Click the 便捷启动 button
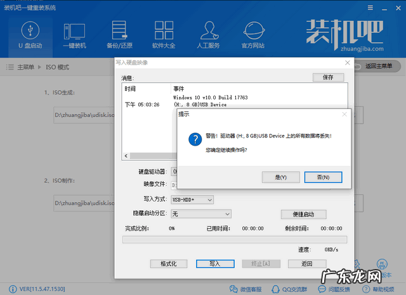The image size is (406, 295). point(303,214)
